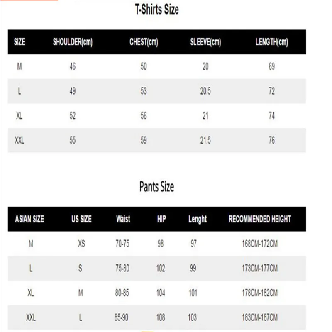Select the SLEEVE(cm) column header
332x332 pixels.
coord(205,42)
